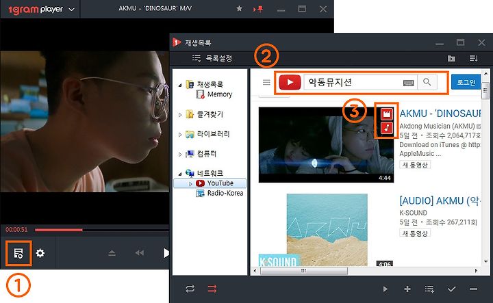493x303 pixels.
Task: Click the add-to-list icon in playlist footer
Action: pos(429,289)
